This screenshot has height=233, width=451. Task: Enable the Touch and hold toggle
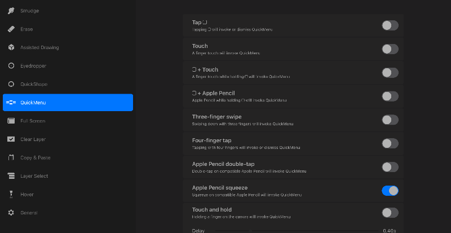coord(390,213)
